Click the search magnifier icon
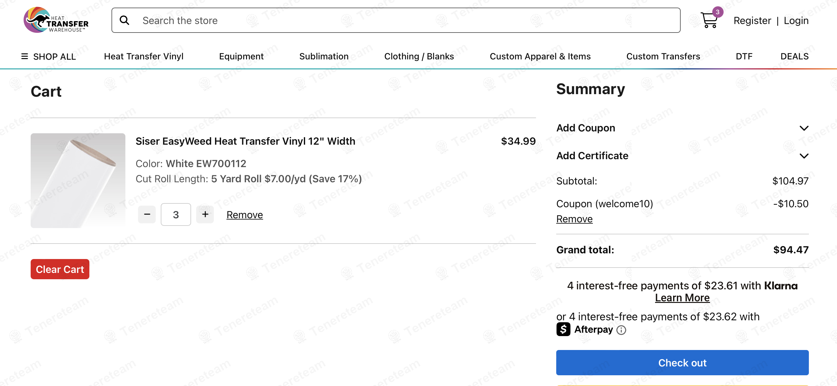The image size is (837, 386). click(124, 21)
